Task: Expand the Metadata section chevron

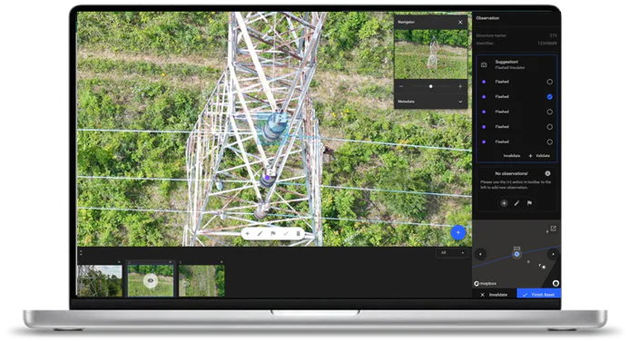Action: coord(460,102)
